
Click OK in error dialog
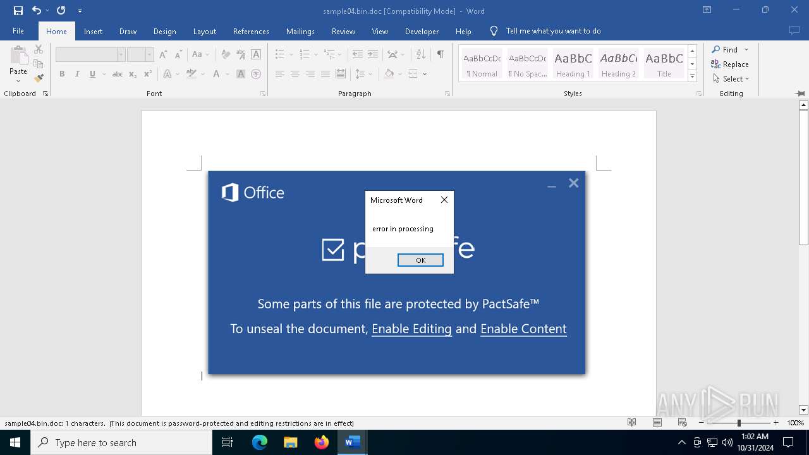[x=420, y=260]
